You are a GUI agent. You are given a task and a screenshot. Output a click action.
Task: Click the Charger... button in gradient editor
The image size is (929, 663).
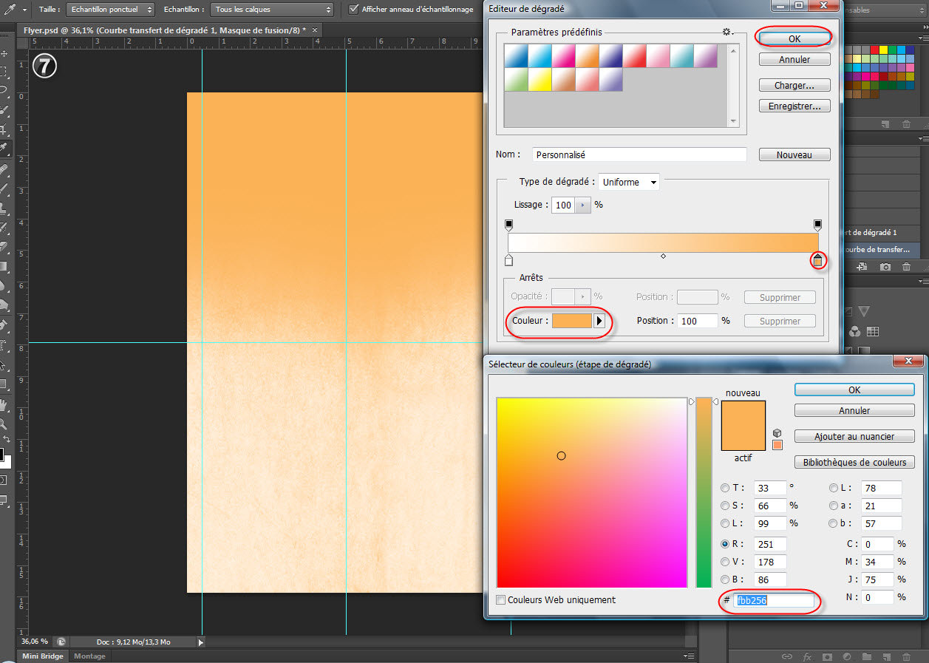coord(794,86)
